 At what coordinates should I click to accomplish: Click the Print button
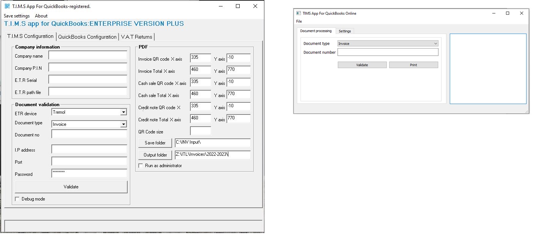tap(413, 65)
